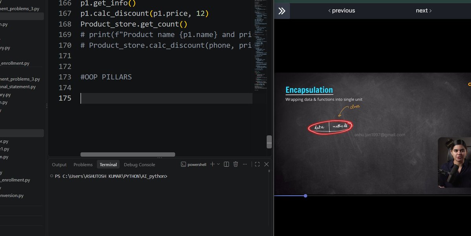The image size is (471, 236).
Task: Collapse the sidebar with the double chevron icon
Action: point(282,11)
